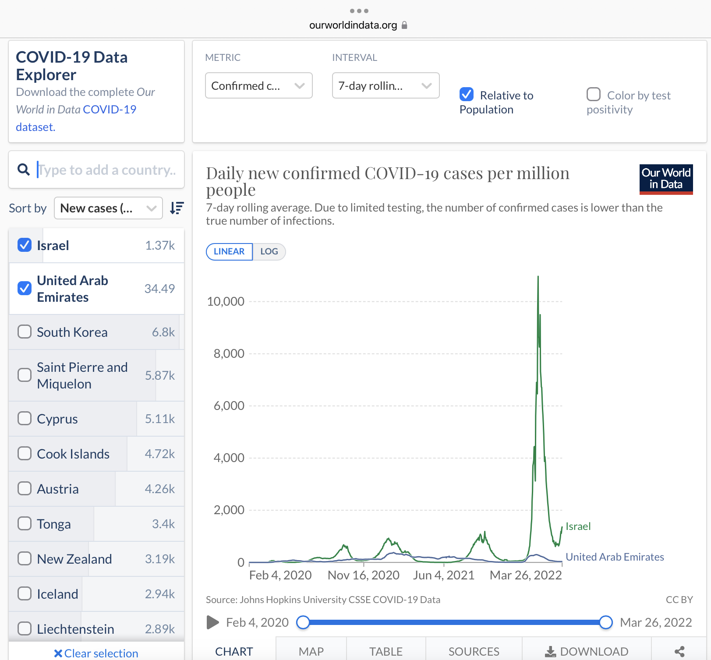Expand the Sort by New cases dropdown
711x660 pixels.
click(x=108, y=208)
